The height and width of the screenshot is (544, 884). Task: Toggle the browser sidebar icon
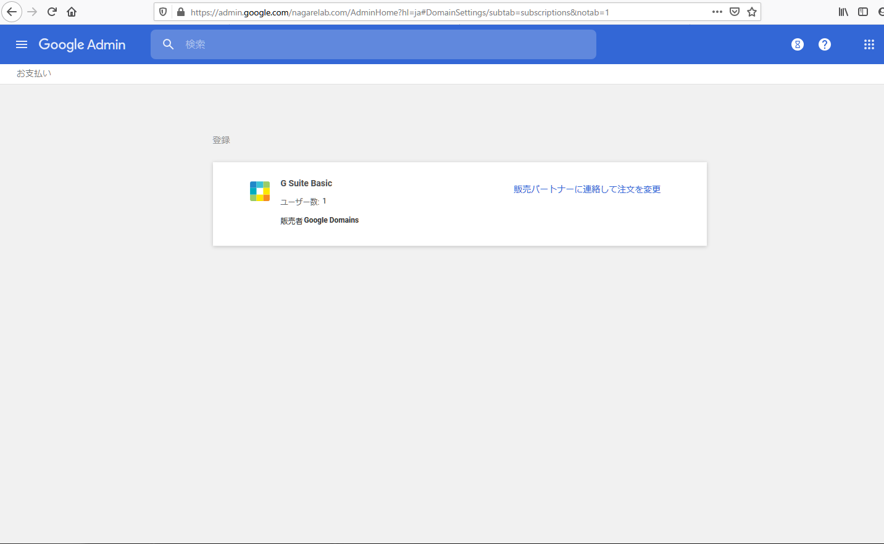coord(863,12)
